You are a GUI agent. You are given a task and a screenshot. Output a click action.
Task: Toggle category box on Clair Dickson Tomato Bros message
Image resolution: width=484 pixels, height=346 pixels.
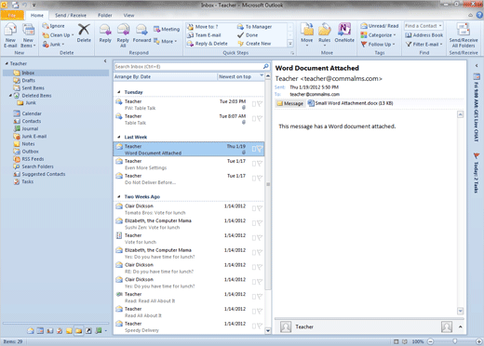(x=254, y=208)
